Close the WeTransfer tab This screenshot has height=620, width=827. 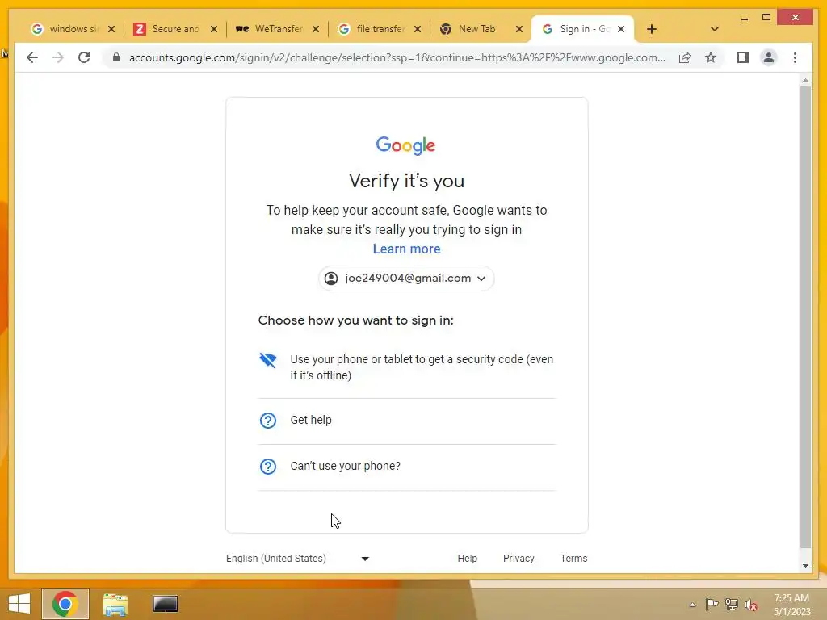click(x=316, y=29)
